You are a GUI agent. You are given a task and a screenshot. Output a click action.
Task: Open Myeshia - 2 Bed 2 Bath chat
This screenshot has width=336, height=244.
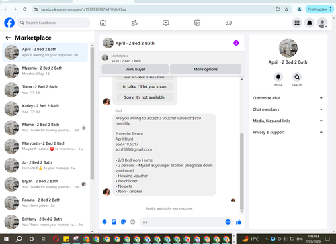tap(45, 71)
